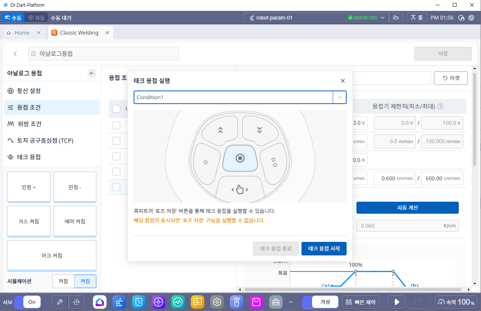Close the 태크 용접 실행 dialog
Viewport: 481px width, 311px height.
pyautogui.click(x=342, y=81)
